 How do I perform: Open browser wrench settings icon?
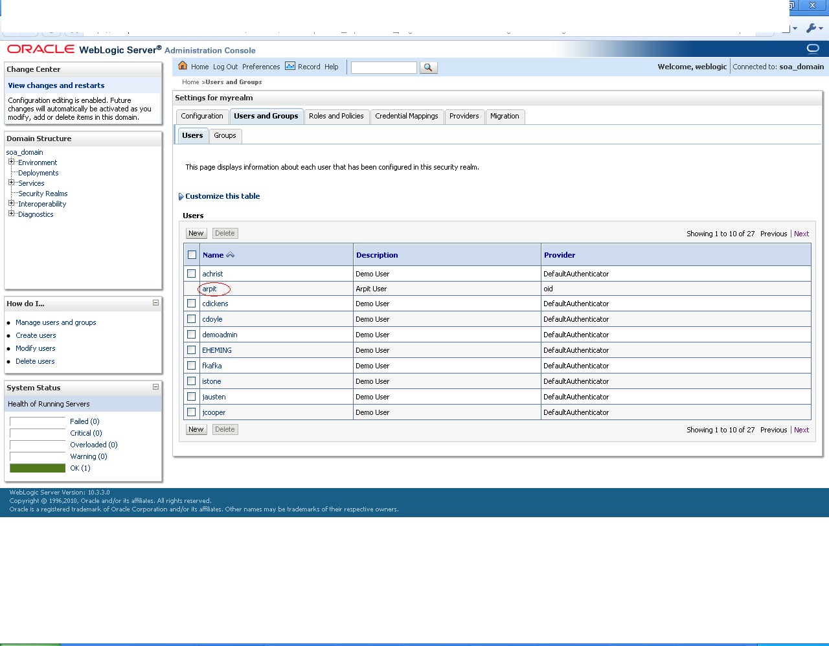coord(811,28)
